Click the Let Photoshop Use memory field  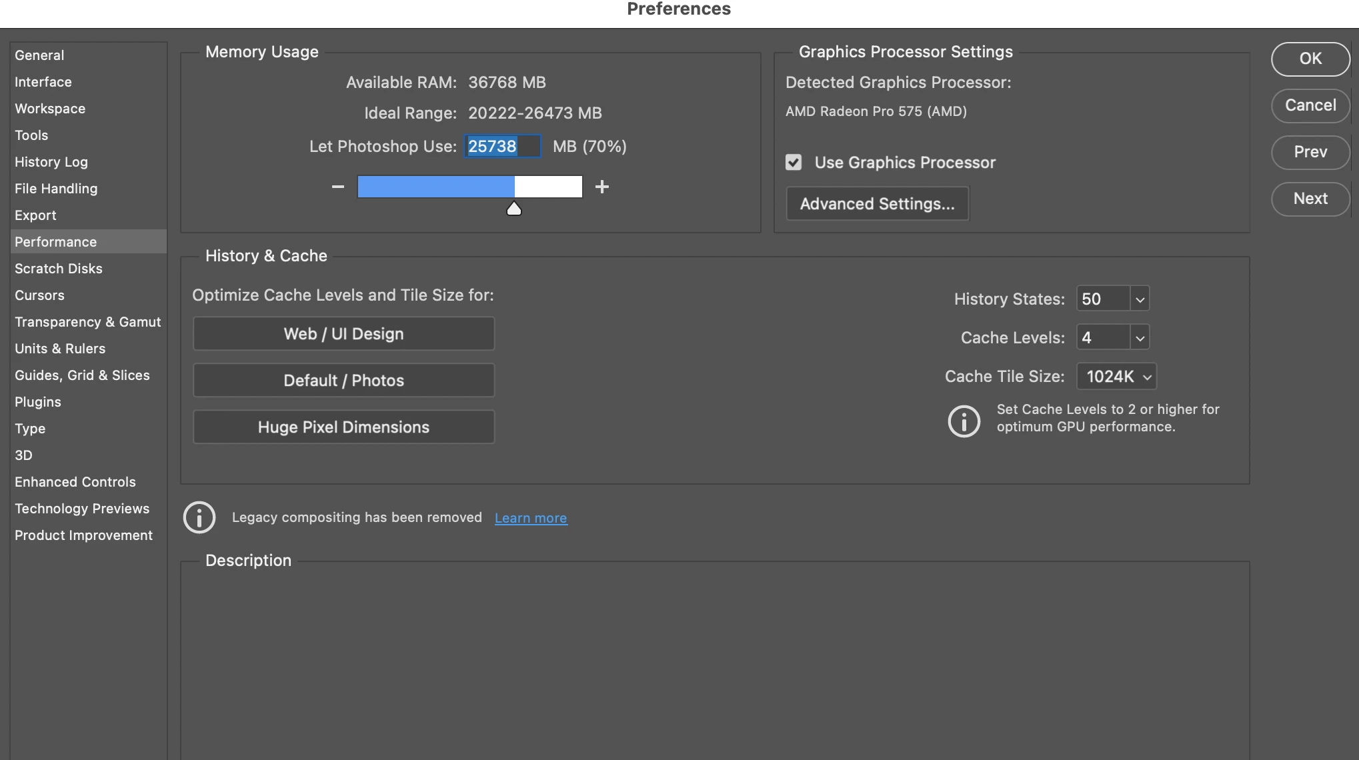click(501, 147)
